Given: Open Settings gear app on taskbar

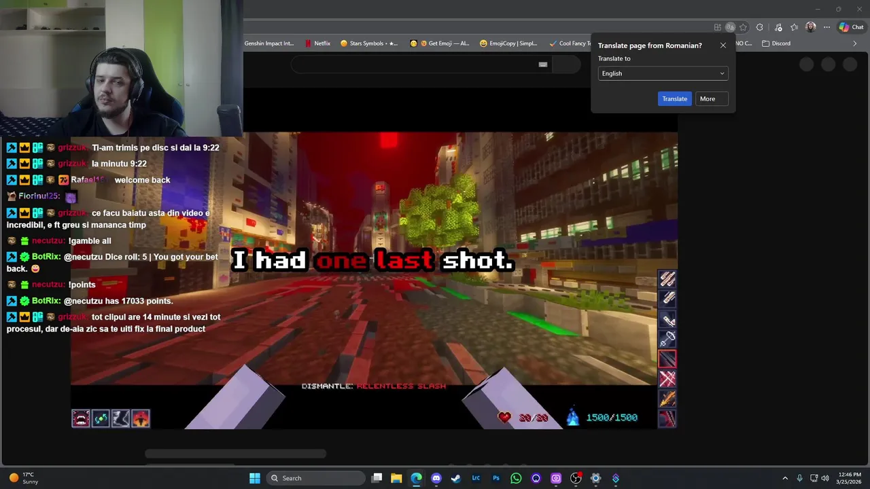Looking at the screenshot, I should [595, 478].
